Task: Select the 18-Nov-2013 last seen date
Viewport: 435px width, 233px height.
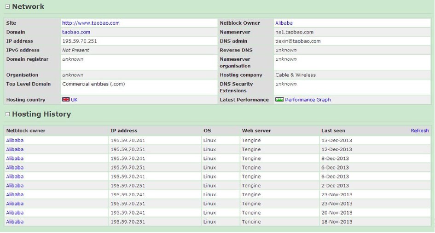Action: click(337, 222)
